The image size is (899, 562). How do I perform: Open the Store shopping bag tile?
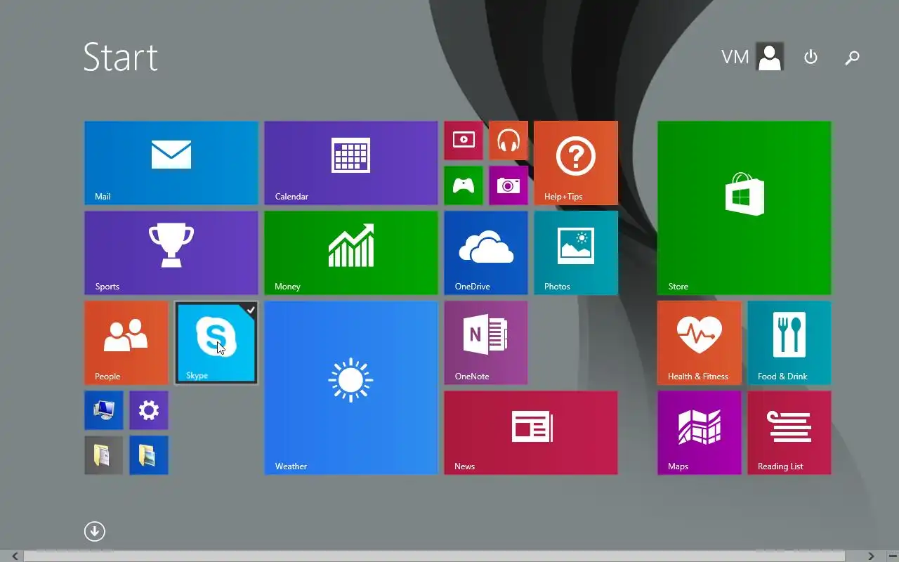tap(744, 208)
